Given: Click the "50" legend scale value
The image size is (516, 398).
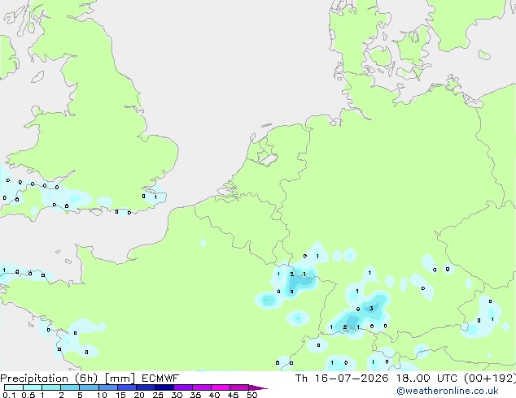Looking at the screenshot, I should pyautogui.click(x=251, y=395).
